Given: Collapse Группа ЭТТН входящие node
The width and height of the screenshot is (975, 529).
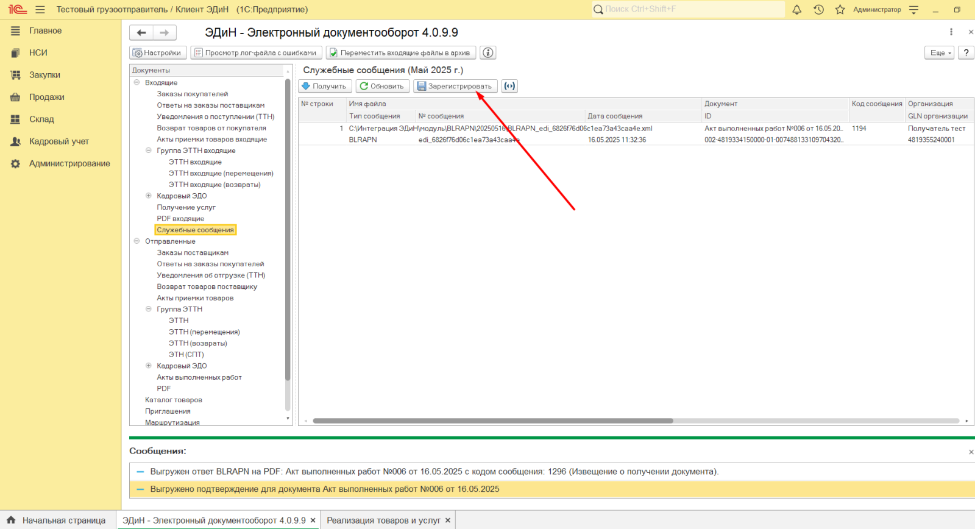Looking at the screenshot, I should pyautogui.click(x=148, y=151).
